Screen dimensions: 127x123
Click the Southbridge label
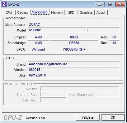pos(16,43)
